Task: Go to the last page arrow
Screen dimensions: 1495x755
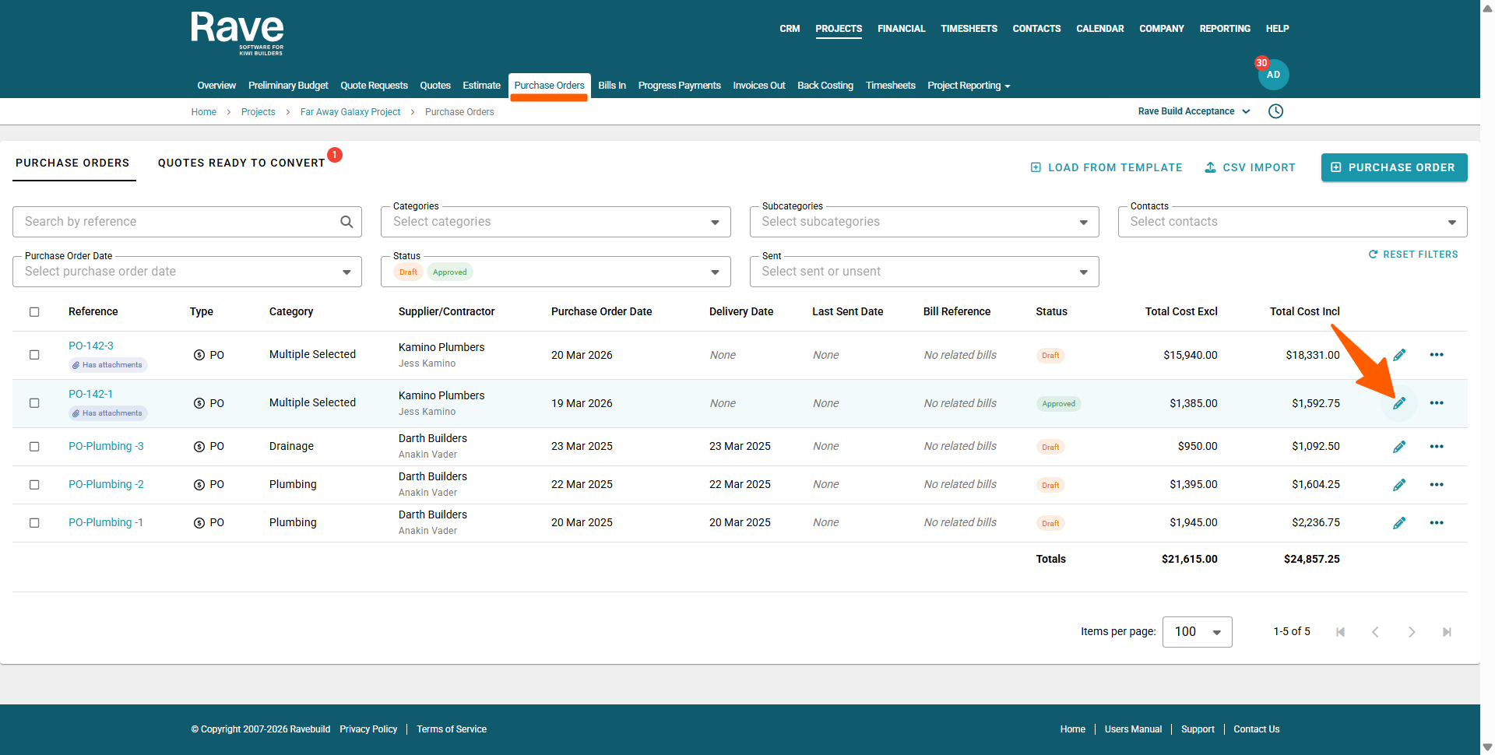Action: [x=1447, y=632]
